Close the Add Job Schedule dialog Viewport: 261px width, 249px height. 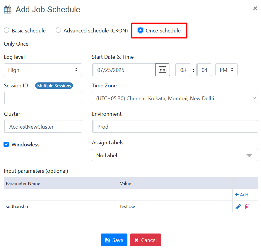(x=255, y=8)
